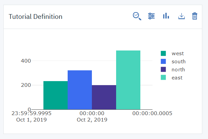Click the Tutorial Definition title

[x=35, y=16]
